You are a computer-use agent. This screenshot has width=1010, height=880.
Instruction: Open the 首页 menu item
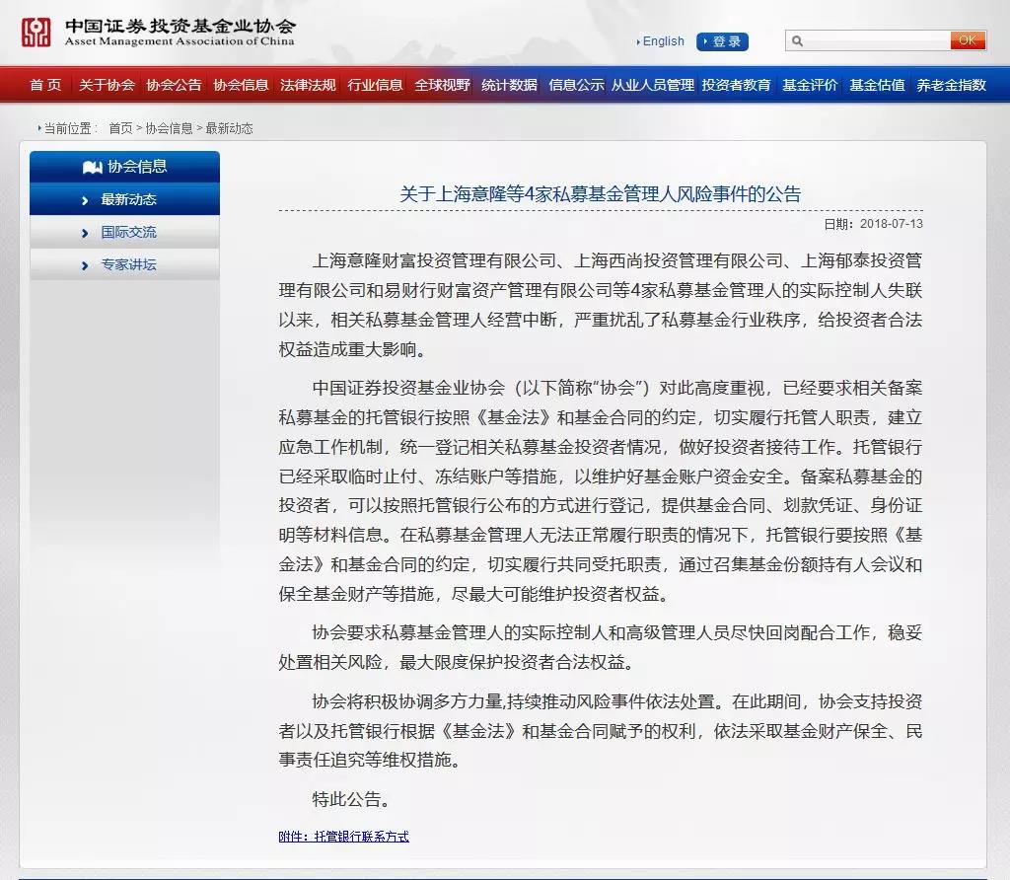pyautogui.click(x=45, y=85)
